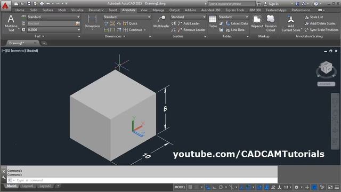Open the Layout1 tab

coord(28,186)
